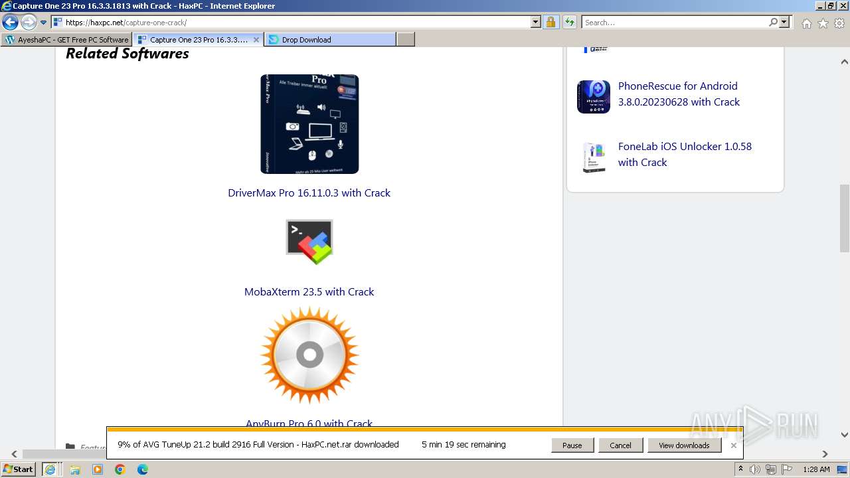Screen dimensions: 850x478
Task: Click the volume speaker tray icon
Action: pyautogui.click(x=755, y=469)
